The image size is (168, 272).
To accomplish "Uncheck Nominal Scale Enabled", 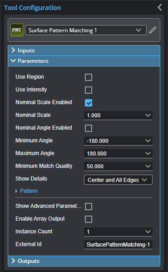I will (89, 103).
